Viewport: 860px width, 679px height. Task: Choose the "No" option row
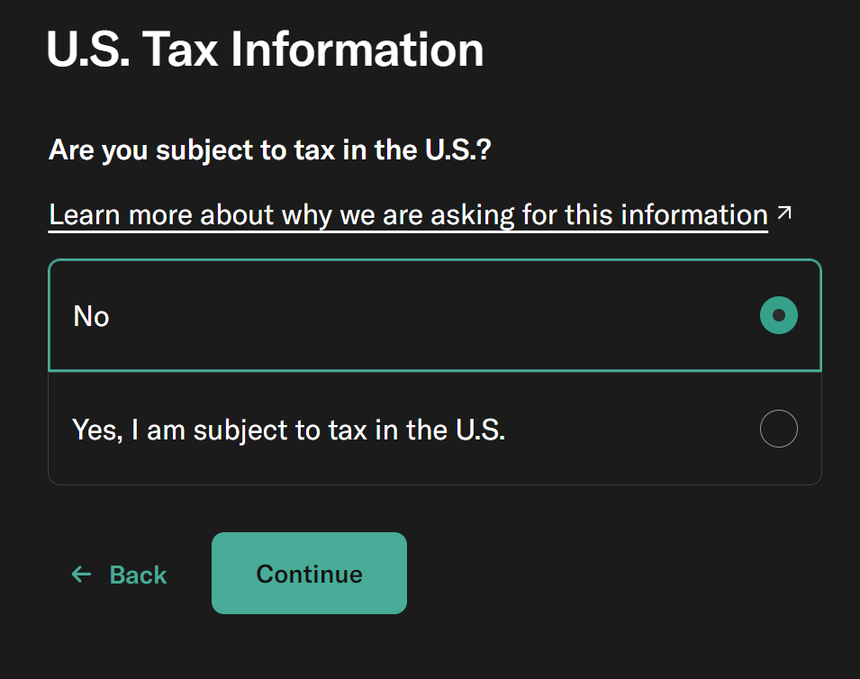pyautogui.click(x=434, y=316)
